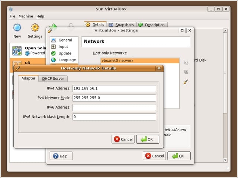Open the Help menu in the menu bar
The height and width of the screenshot is (178, 238).
coord(40,16)
